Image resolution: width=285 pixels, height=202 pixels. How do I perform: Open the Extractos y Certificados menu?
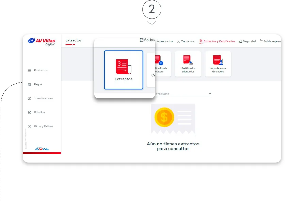coord(217,41)
